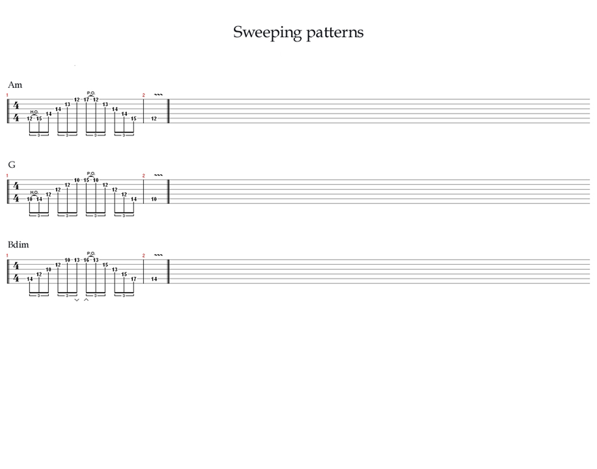
Task: Click the vibrato symbol above Am measure 2
Action: click(158, 95)
